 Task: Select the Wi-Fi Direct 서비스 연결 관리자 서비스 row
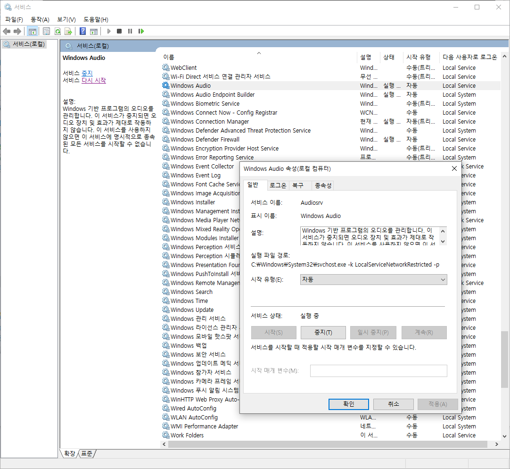(x=331, y=76)
